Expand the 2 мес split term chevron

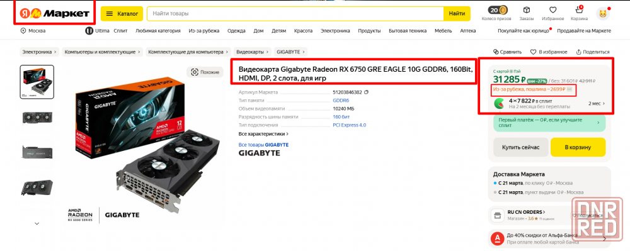[x=604, y=103]
